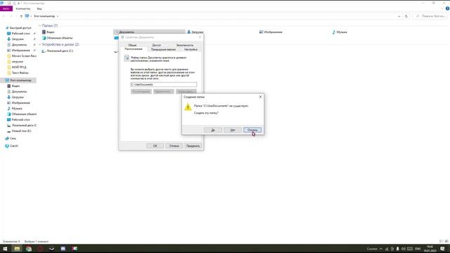Click OK in Свойства: Документы window
Screen dimensions: 450x253
pos(155,146)
